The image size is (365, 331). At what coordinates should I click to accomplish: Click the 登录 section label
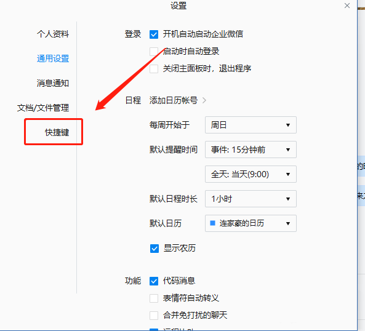133,34
